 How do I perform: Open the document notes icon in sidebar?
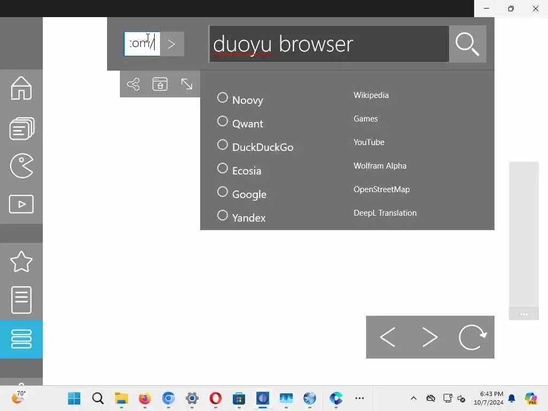tap(21, 300)
